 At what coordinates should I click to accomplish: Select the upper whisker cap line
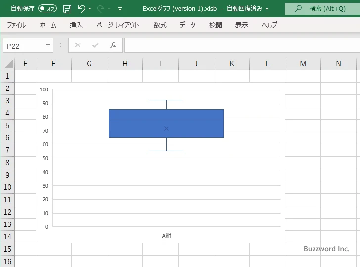point(166,100)
